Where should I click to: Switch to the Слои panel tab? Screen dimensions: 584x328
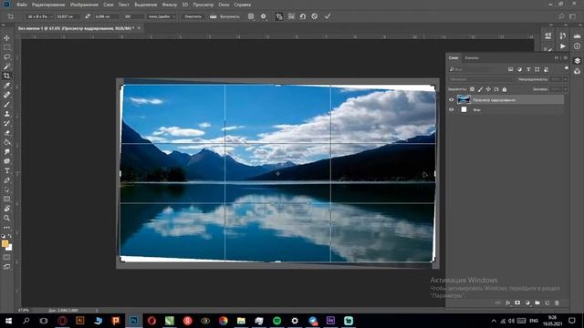(x=454, y=57)
